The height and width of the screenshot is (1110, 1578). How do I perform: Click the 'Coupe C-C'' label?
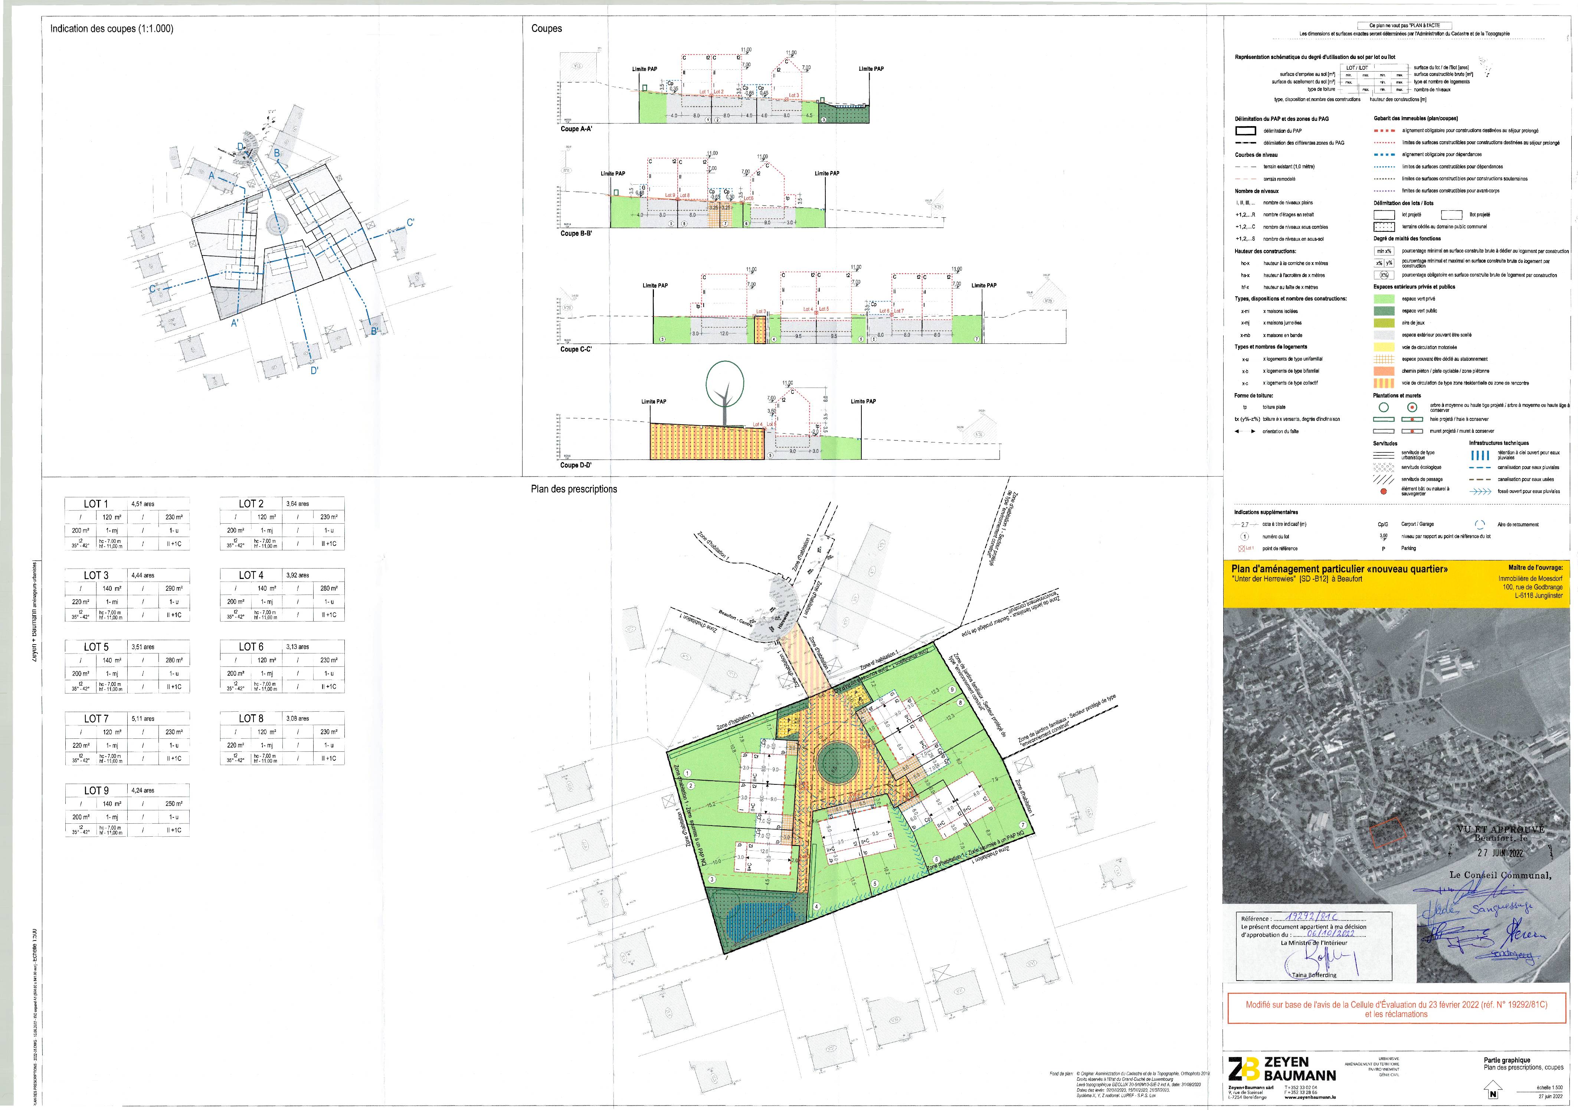pyautogui.click(x=577, y=350)
